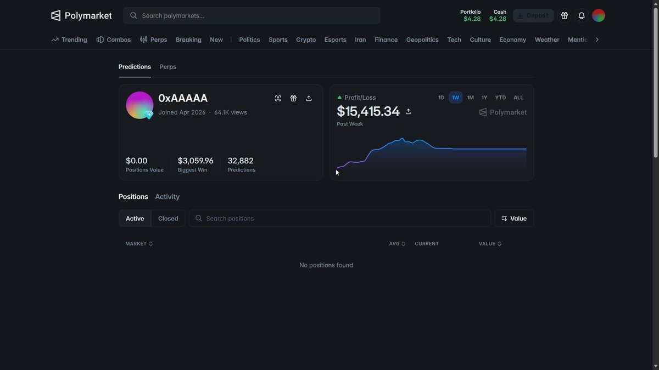Image resolution: width=659 pixels, height=370 pixels.
Task: Open the notifications bell
Action: tap(582, 15)
